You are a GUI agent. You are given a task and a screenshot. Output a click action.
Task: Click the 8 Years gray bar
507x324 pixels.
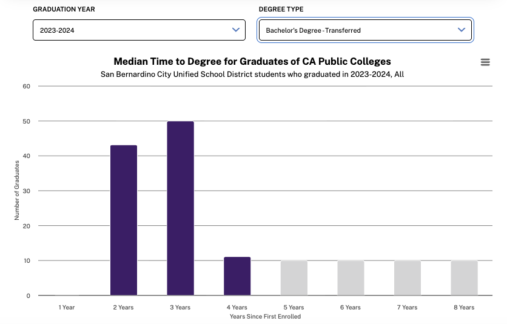pyautogui.click(x=464, y=278)
